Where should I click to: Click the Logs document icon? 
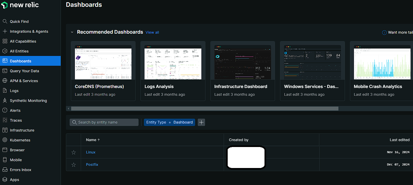tap(5, 90)
